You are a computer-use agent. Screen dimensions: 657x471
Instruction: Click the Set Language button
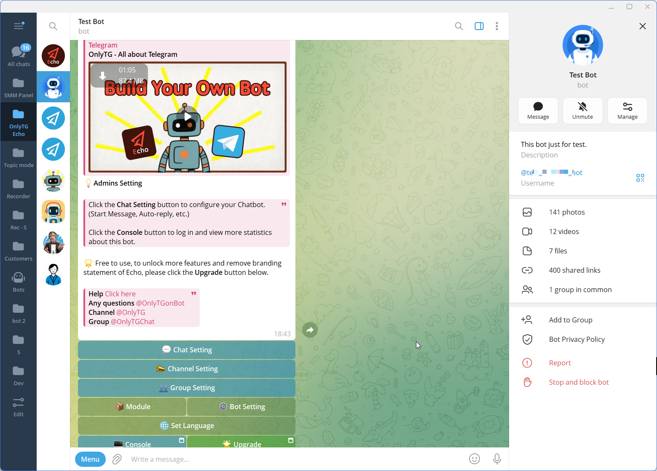pyautogui.click(x=187, y=426)
